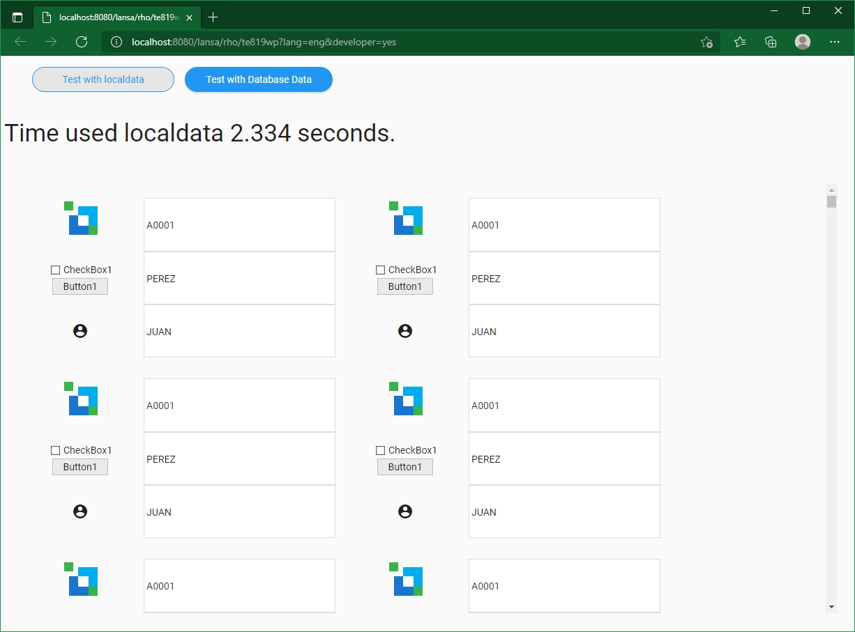Click the Lansa logo in bottom-right card
This screenshot has width=855, height=632.
(406, 579)
